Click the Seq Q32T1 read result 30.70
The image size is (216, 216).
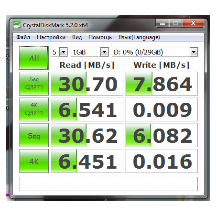click(x=87, y=84)
